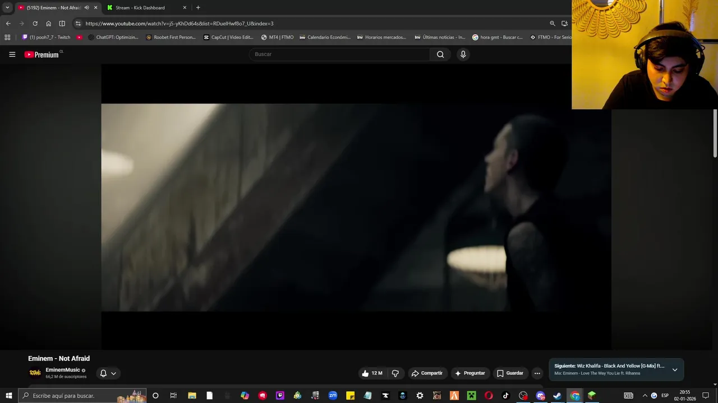Open Twitch app in taskbar
Viewport: 718px width, 403px height.
[x=280, y=396]
